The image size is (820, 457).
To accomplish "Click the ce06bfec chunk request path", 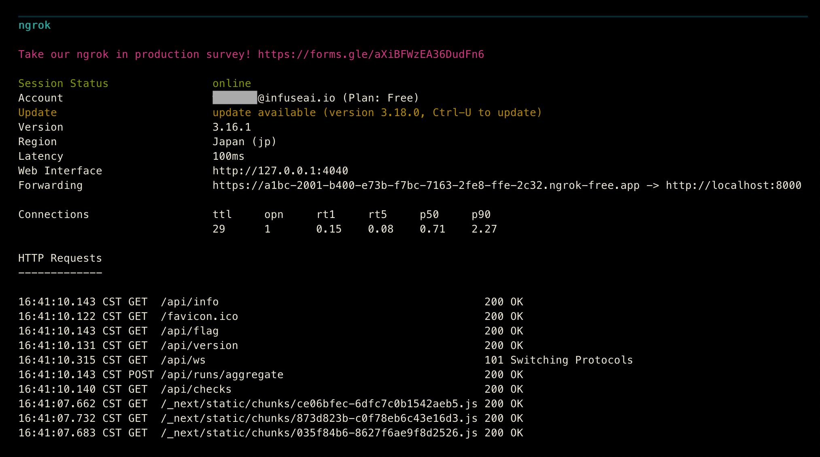I will tap(319, 404).
